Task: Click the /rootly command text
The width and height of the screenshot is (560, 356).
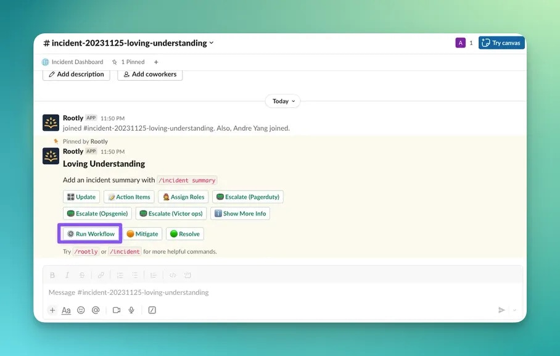Action: (x=86, y=252)
